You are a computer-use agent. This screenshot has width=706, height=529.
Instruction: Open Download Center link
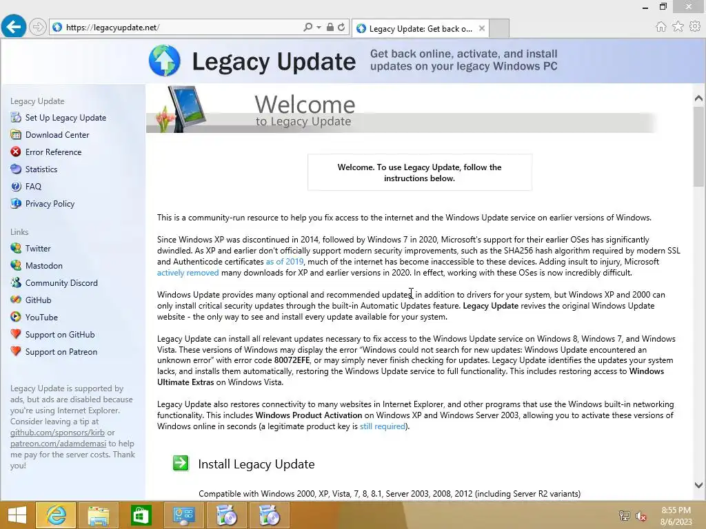tap(57, 134)
